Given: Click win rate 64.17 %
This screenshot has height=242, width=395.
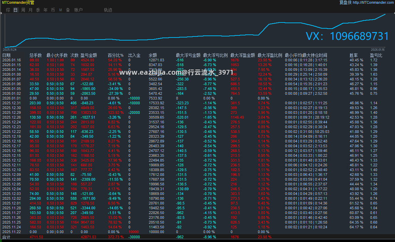Looking at the screenshot, I should [x=357, y=227].
